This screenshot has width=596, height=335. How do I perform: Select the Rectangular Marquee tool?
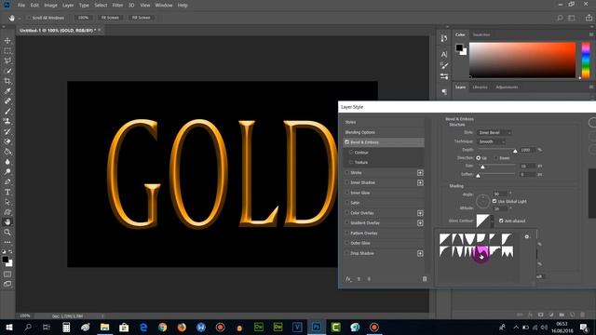7,51
